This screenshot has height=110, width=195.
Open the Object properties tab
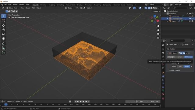pos(163,73)
